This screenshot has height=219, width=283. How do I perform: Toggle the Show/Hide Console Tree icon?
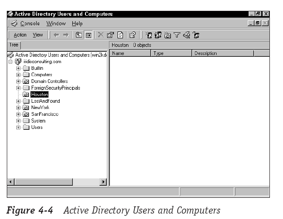click(87, 35)
